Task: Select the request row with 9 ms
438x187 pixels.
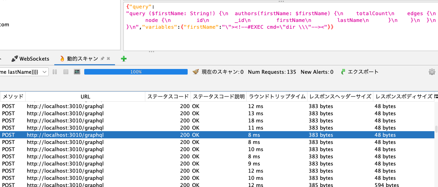Action: click(x=217, y=163)
